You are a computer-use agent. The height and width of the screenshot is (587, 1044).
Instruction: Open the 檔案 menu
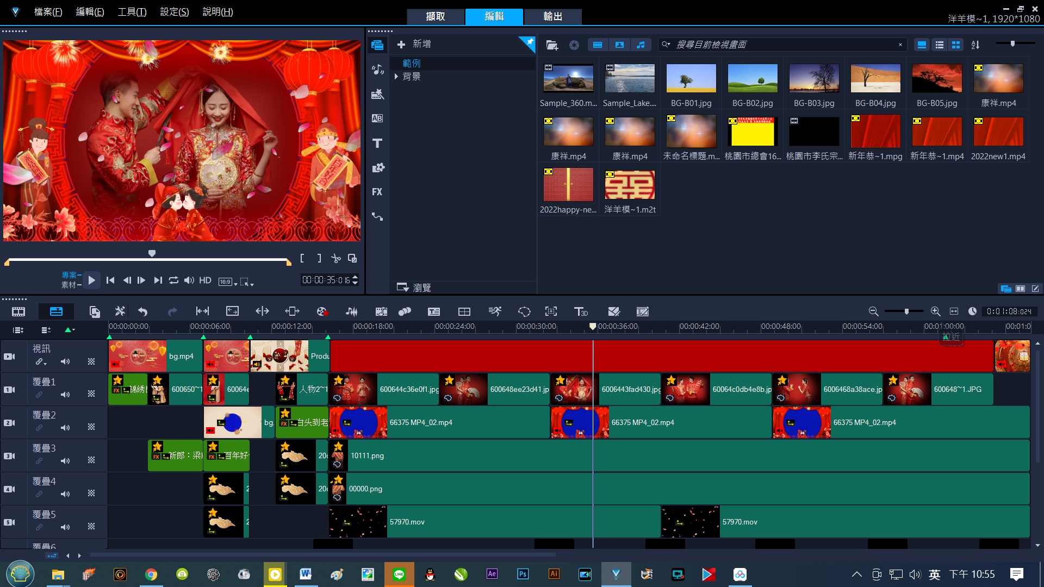coord(48,11)
